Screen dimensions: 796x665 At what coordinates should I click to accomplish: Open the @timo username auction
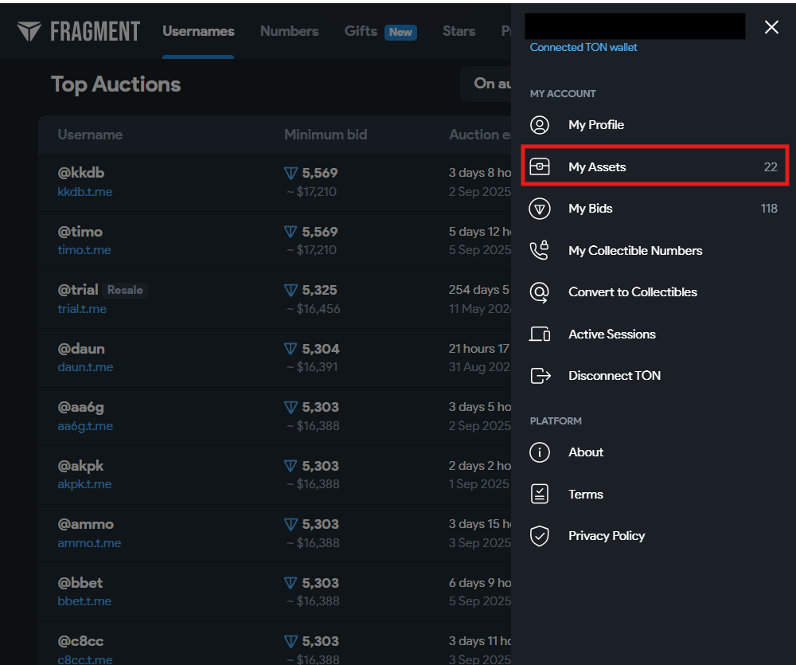pyautogui.click(x=80, y=232)
